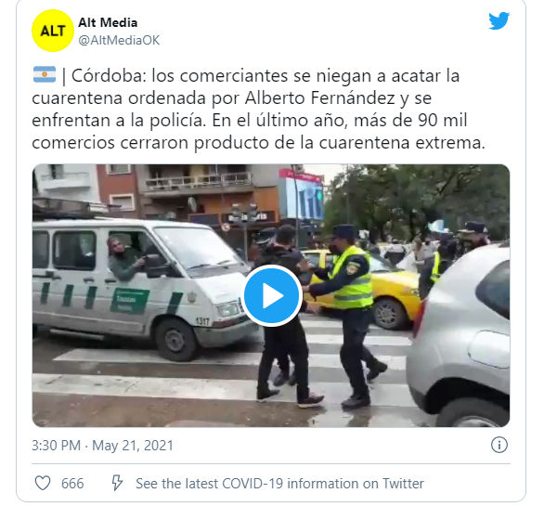Open the Alt Media display name
544x506 pixels.
pyautogui.click(x=108, y=22)
